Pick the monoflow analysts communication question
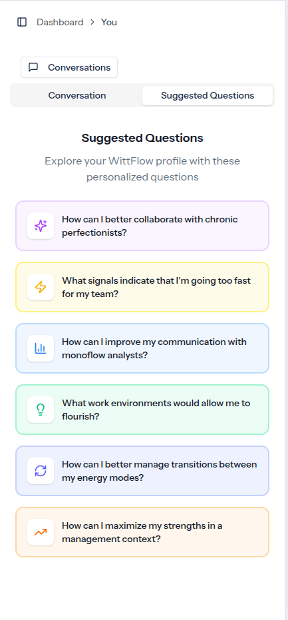This screenshot has height=620, width=288. pos(142,348)
